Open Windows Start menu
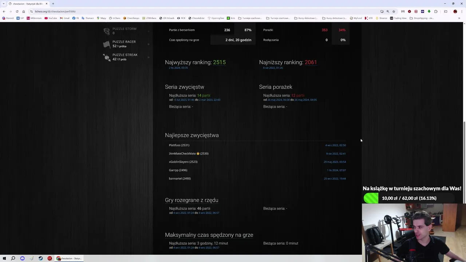 (4, 258)
